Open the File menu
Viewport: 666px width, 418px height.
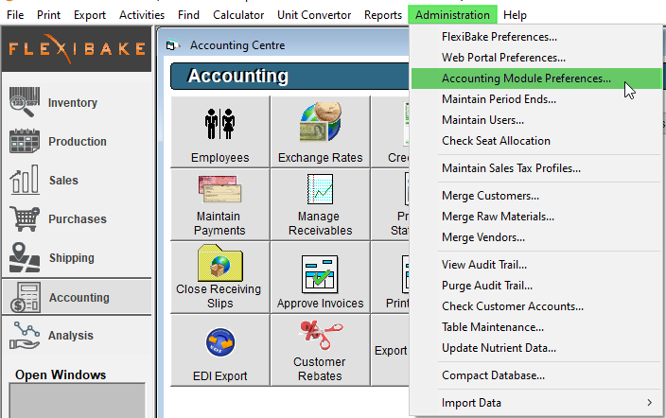pos(15,15)
